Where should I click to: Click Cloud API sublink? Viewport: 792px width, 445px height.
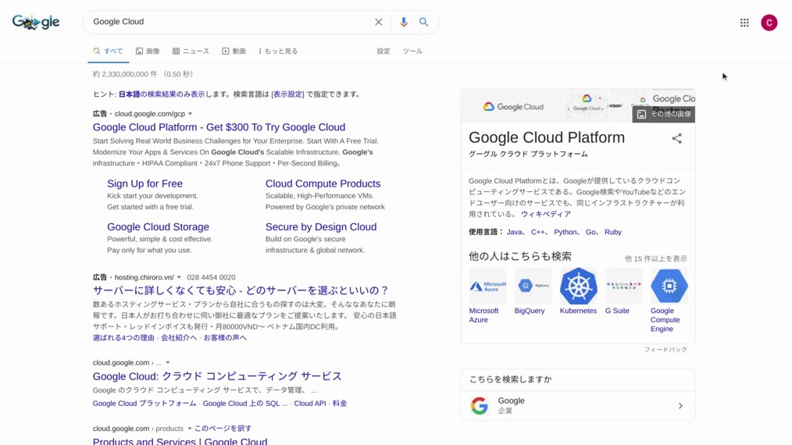309,404
